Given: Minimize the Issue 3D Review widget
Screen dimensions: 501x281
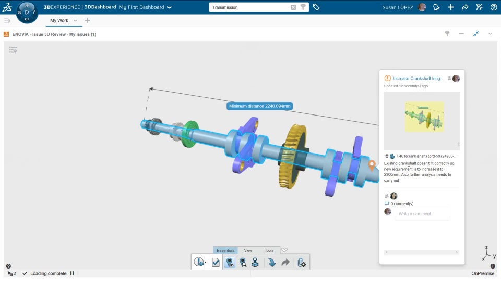Looking at the screenshot, I should tap(461, 34).
